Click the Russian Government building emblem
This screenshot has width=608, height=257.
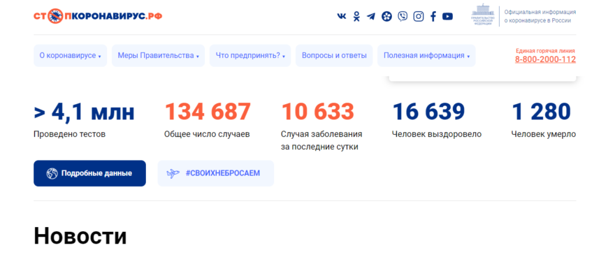pos(482,15)
